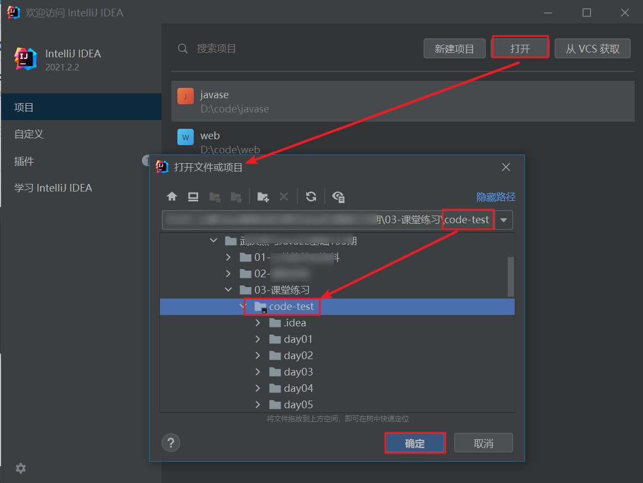Select the day04 folder row
The width and height of the screenshot is (643, 483).
[337, 388]
